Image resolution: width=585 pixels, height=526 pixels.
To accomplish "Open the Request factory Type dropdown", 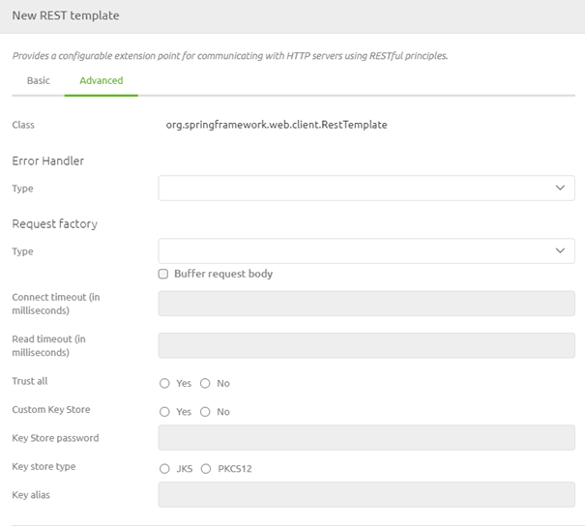I will pos(366,251).
